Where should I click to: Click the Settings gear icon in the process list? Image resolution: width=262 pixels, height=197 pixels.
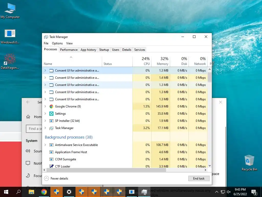(x=51, y=114)
